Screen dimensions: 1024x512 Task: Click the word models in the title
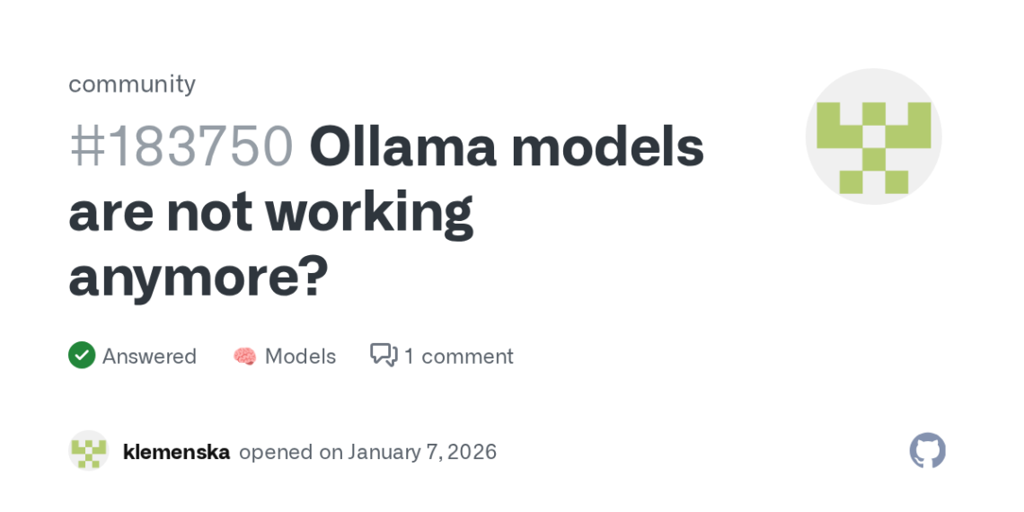click(608, 147)
